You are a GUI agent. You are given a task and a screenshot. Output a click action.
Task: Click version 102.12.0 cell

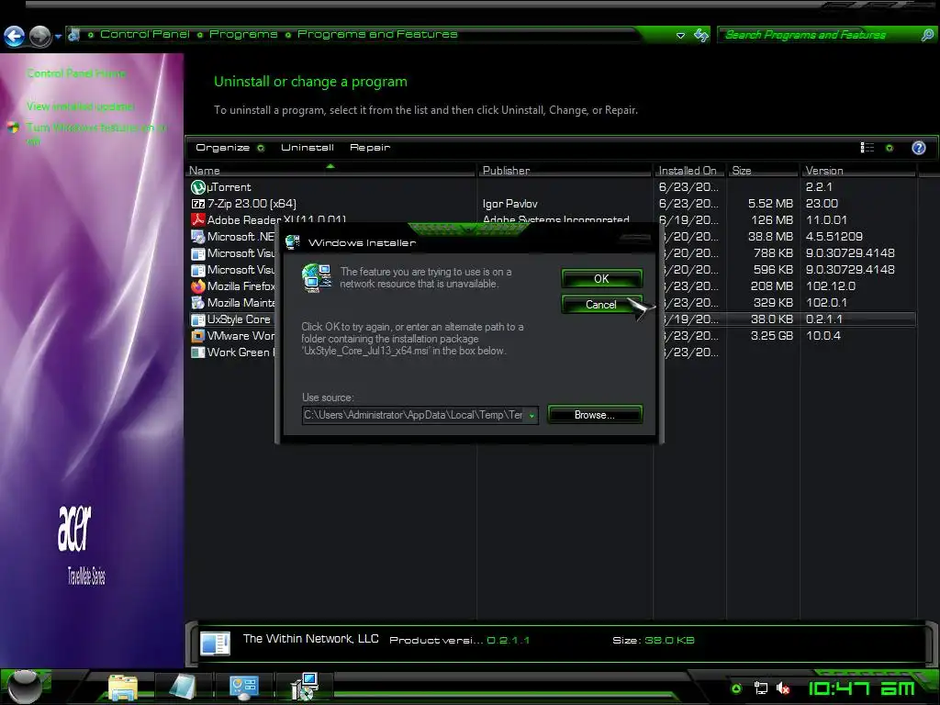[830, 286]
